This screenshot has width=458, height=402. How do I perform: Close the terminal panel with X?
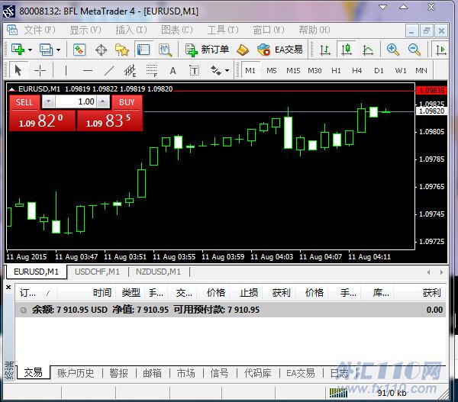[8, 288]
